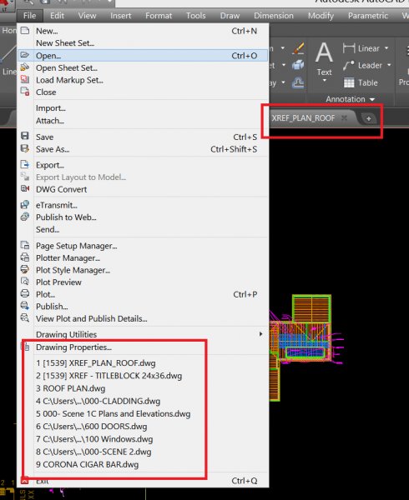Click the paintbrush match properties icon

pos(298,48)
